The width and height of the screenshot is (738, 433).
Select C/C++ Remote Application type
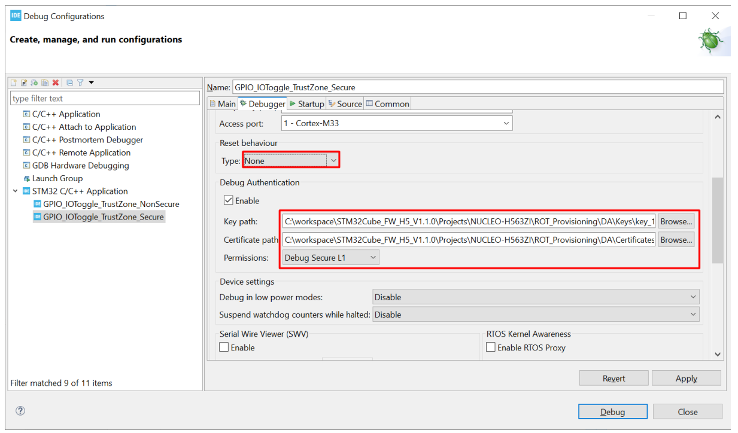click(76, 153)
